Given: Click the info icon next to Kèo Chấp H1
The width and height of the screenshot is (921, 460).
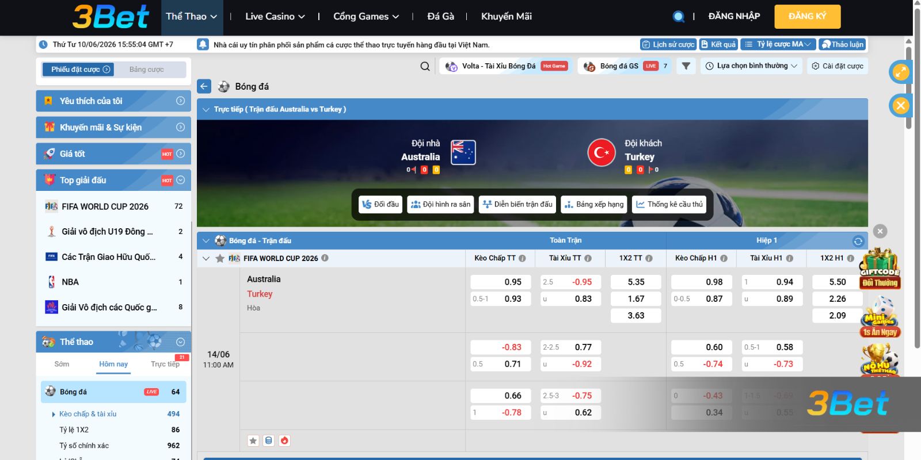Looking at the screenshot, I should tap(724, 259).
